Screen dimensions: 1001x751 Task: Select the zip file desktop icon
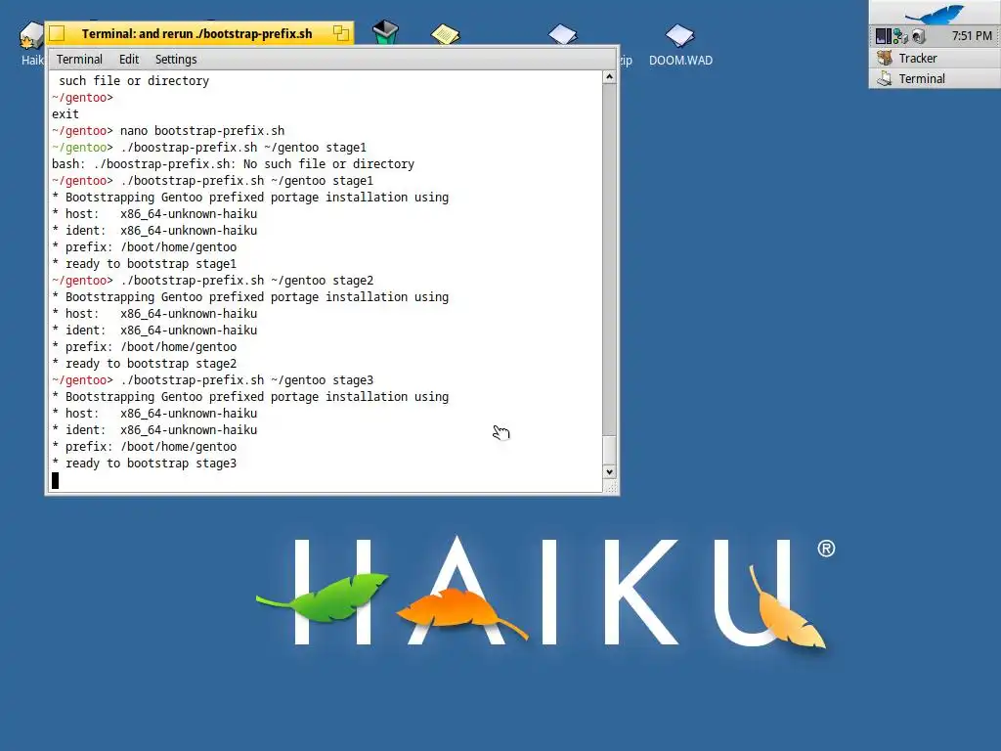point(562,34)
